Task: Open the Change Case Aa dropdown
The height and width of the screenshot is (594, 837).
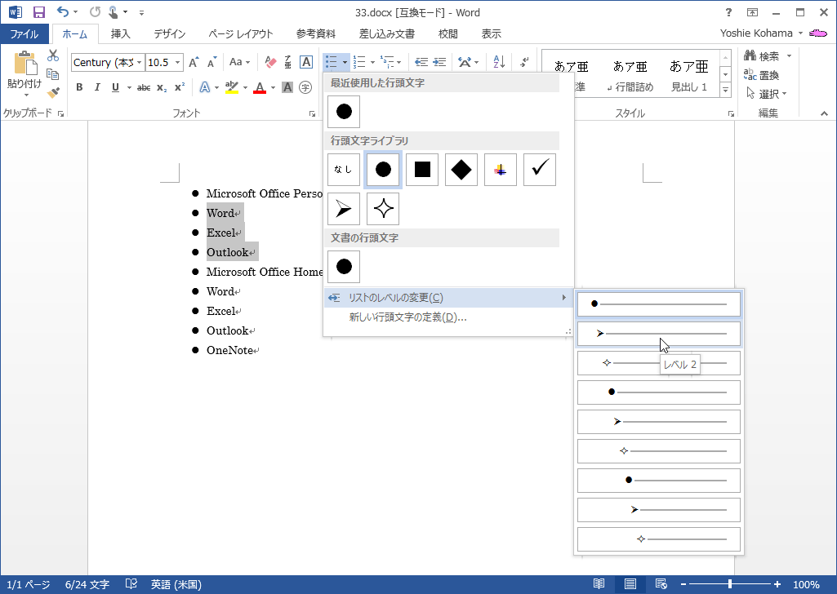Action: [x=240, y=62]
